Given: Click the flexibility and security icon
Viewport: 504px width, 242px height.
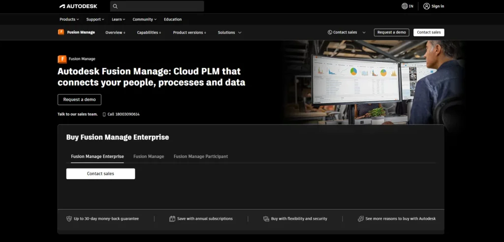Looking at the screenshot, I should pyautogui.click(x=266, y=218).
